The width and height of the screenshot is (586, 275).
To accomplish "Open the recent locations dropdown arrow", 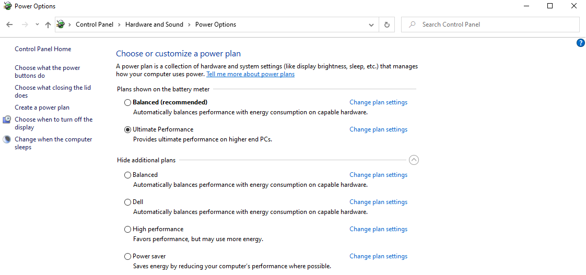I will point(37,25).
